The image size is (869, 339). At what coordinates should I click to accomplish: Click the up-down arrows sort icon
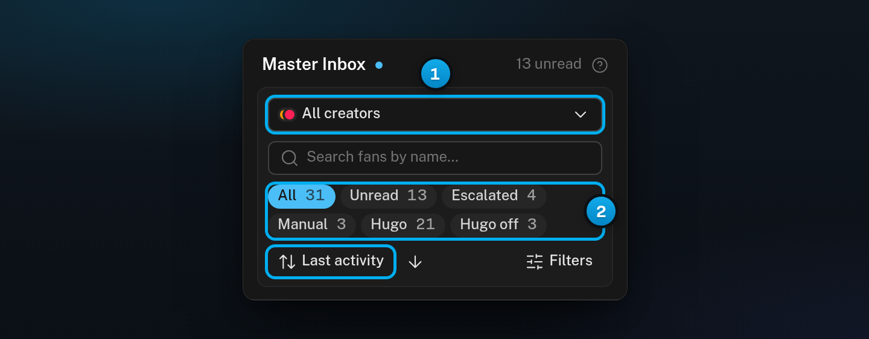287,262
